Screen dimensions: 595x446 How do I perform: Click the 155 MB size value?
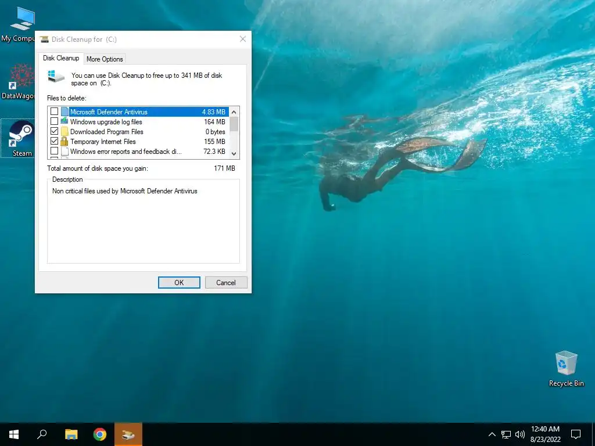tap(214, 142)
